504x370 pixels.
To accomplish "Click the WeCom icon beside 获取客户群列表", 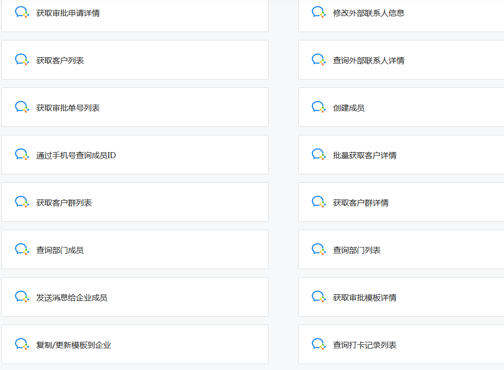I will point(22,202).
